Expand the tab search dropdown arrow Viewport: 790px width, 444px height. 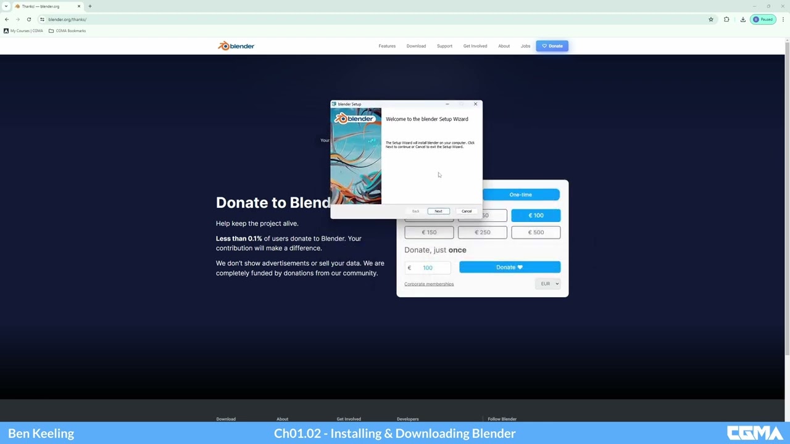pyautogui.click(x=6, y=6)
